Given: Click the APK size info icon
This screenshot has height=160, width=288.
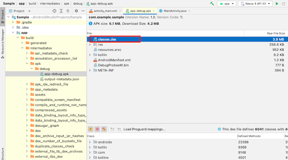Looking at the screenshot, I should pos(91,23).
